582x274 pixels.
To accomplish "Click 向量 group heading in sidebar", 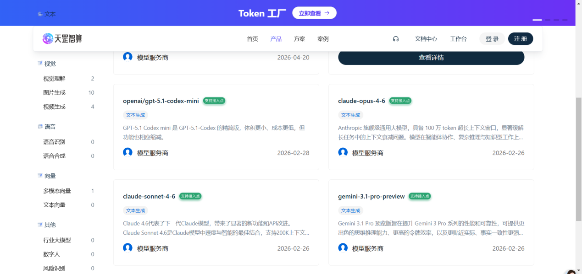I will [x=50, y=176].
